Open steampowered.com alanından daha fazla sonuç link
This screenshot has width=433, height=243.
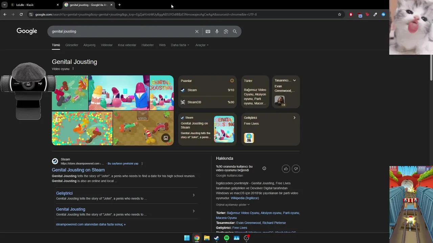(x=91, y=224)
